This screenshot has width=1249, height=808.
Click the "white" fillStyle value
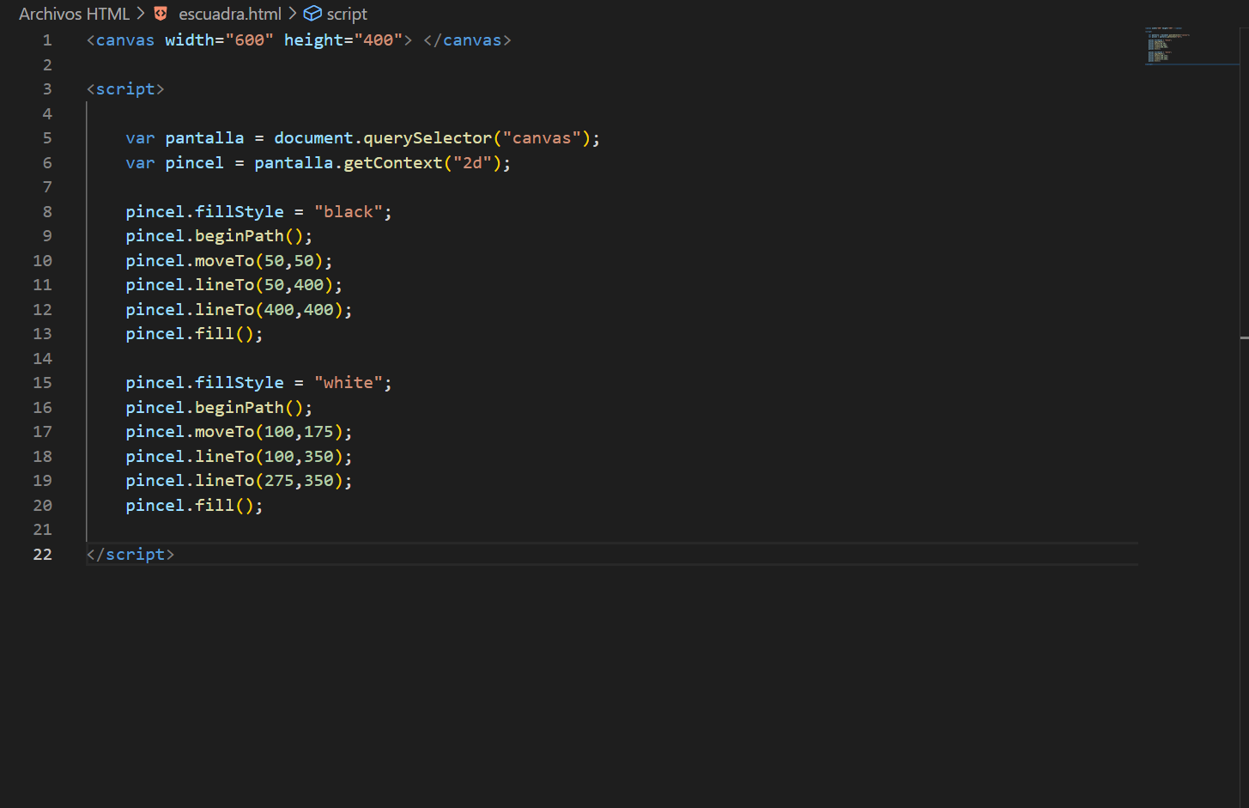349,383
